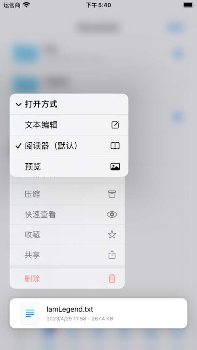Image resolution: width=197 pixels, height=350 pixels.
Task: Open 快速查看 for the file
Action: click(67, 214)
